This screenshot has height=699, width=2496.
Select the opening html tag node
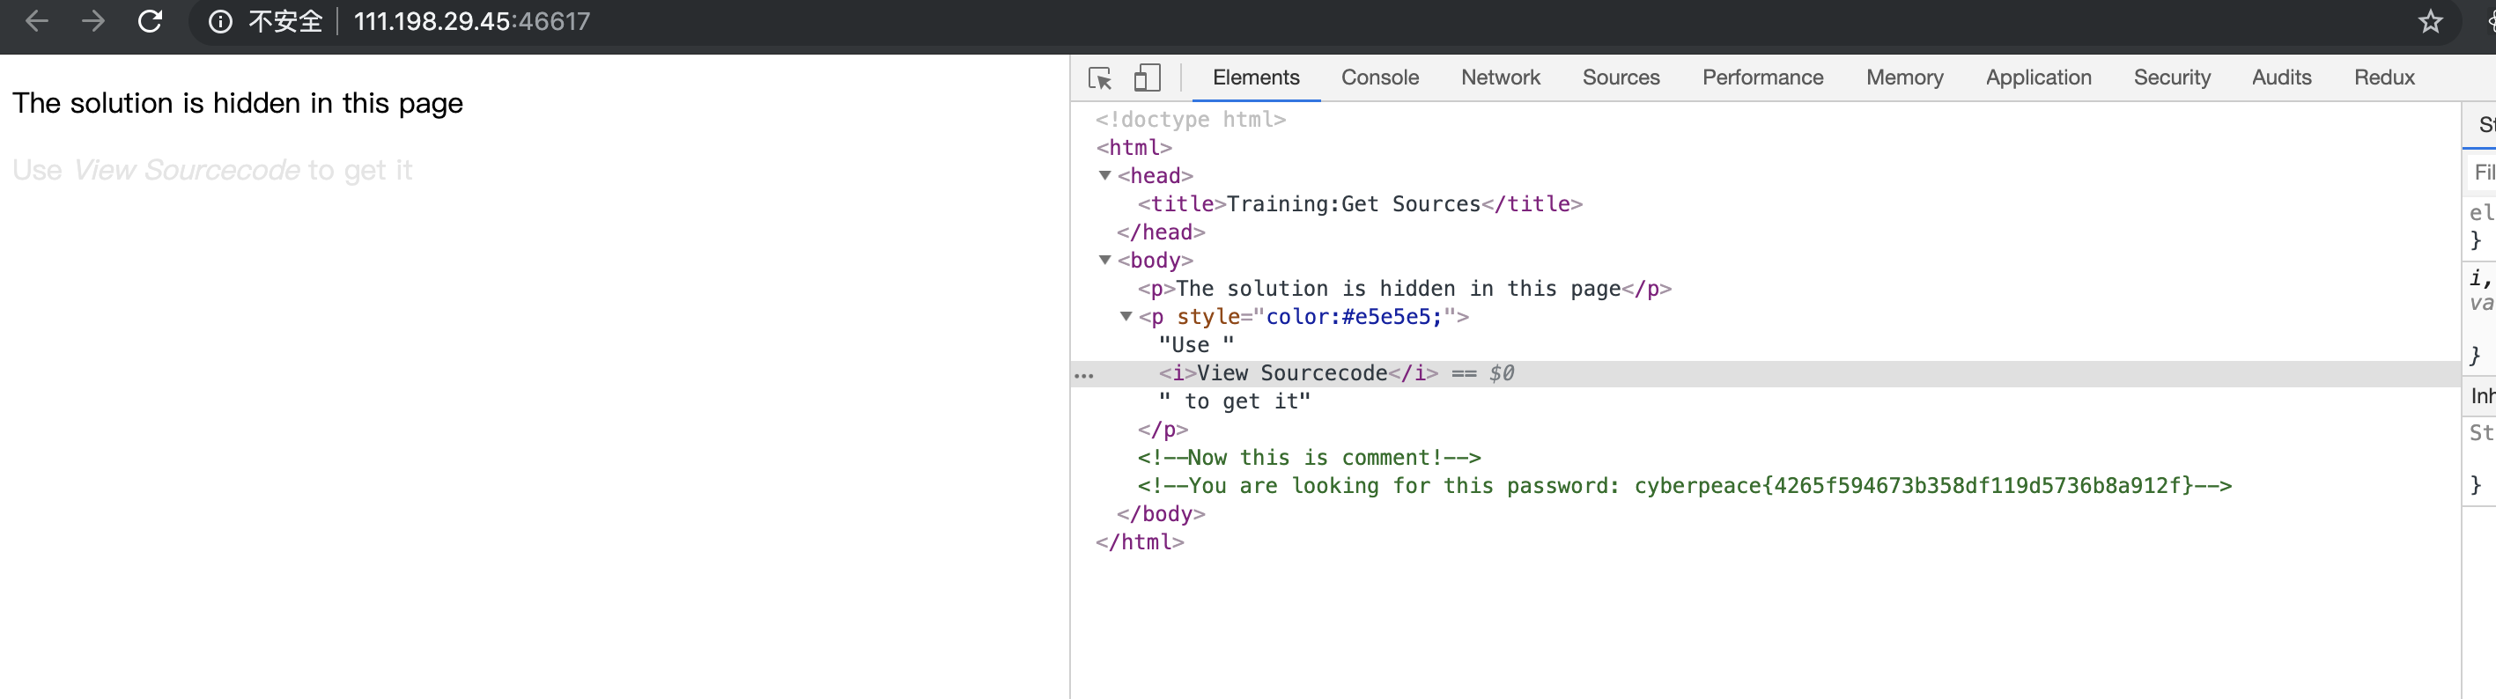(1134, 147)
